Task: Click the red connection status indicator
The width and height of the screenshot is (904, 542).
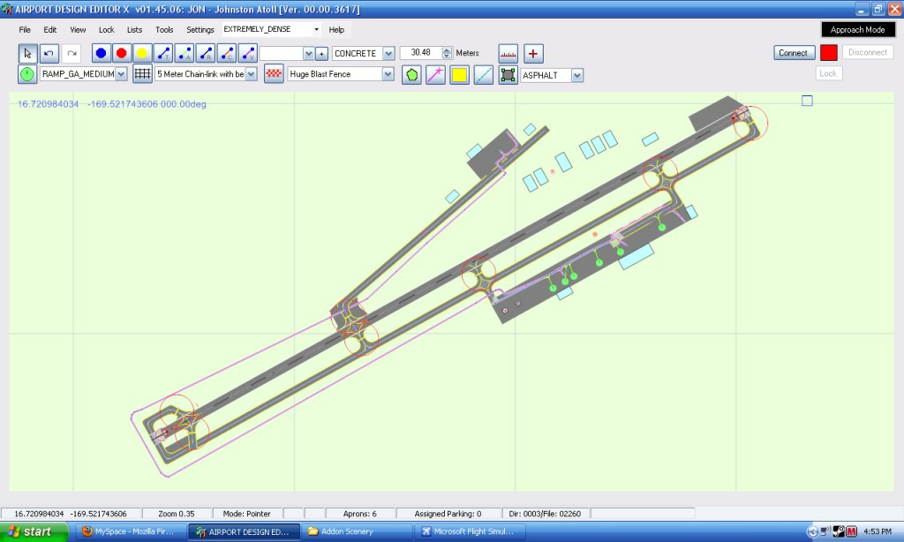Action: (828, 52)
